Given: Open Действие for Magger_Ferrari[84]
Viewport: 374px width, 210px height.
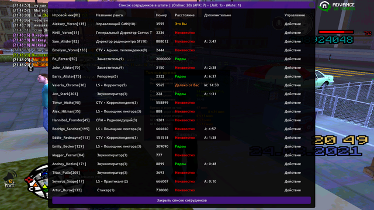Looking at the screenshot, I should [x=292, y=155].
